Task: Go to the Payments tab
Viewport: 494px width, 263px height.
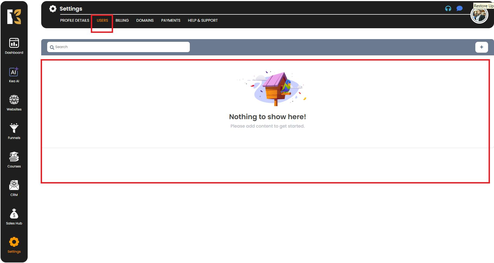Action: coord(171,20)
